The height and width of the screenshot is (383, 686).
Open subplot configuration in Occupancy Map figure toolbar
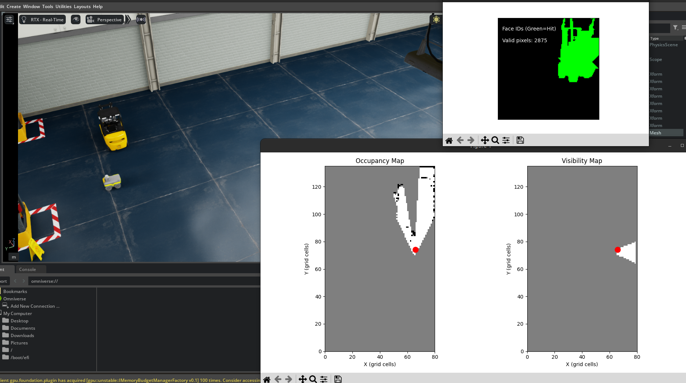pyautogui.click(x=324, y=379)
